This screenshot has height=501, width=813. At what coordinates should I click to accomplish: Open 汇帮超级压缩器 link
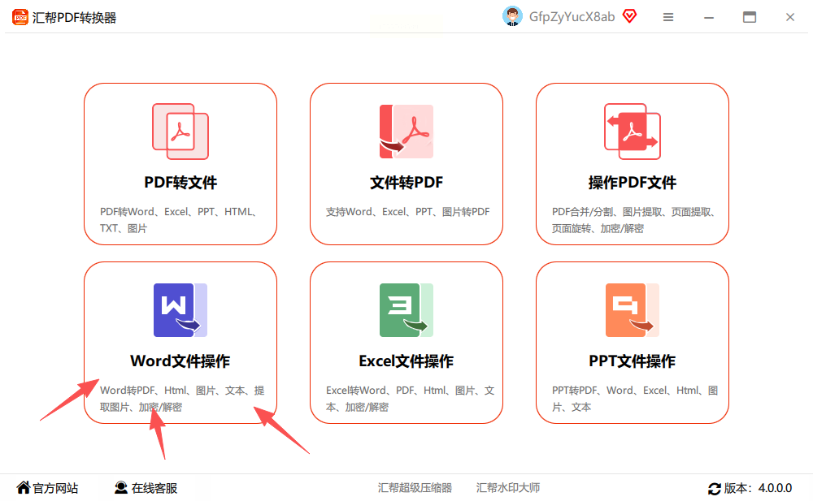[415, 488]
